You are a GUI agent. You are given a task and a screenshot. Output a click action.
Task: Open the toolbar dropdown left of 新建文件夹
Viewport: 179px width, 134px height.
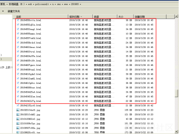[3, 11]
